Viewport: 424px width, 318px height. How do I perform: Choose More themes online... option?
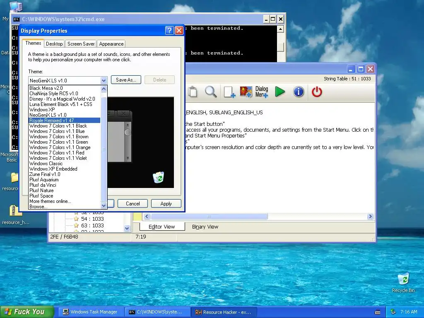[64, 201]
